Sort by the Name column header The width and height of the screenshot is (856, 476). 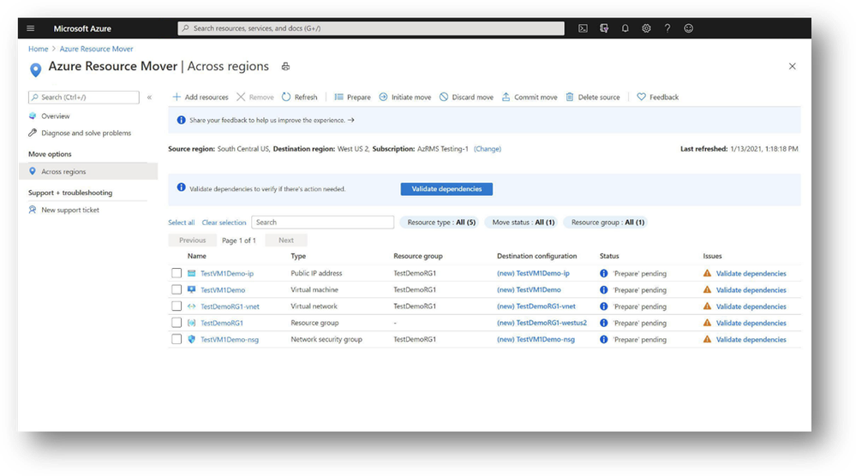pos(196,256)
